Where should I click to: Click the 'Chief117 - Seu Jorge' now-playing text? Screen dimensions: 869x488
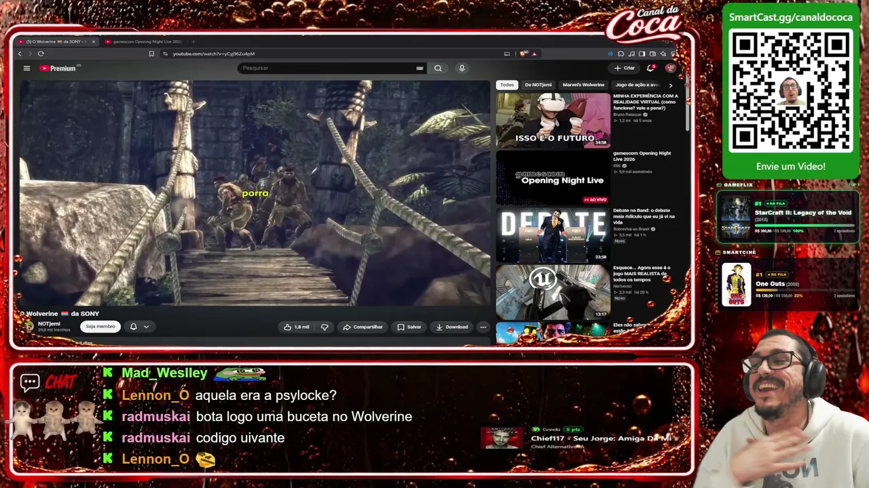[x=601, y=438]
